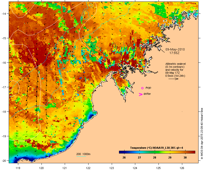
Task: Click the 'drifter' legend label
Action: pyautogui.click(x=147, y=94)
